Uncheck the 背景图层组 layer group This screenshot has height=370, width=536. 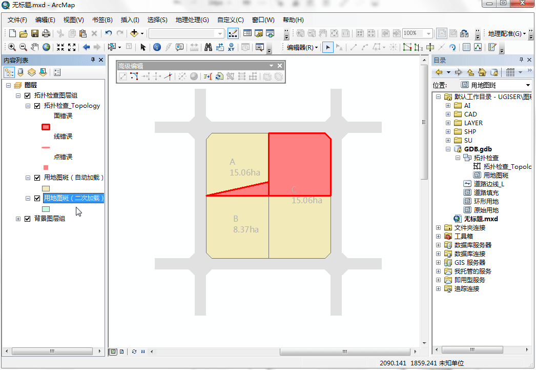click(28, 219)
